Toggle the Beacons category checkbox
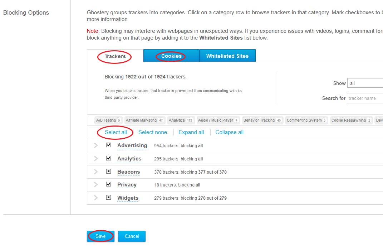This screenshot has height=251, width=383. (x=108, y=171)
